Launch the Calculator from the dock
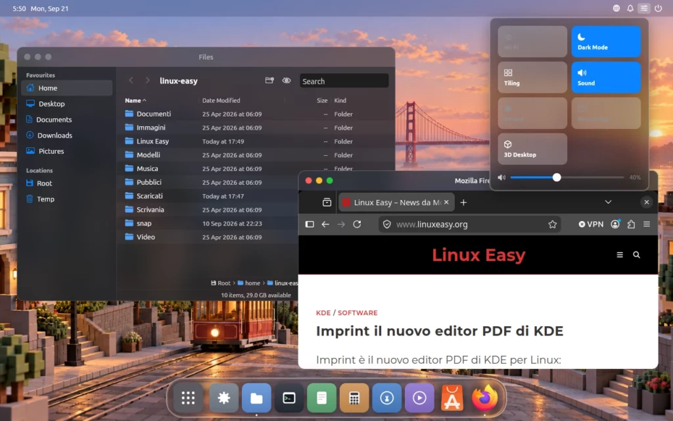 354,398
